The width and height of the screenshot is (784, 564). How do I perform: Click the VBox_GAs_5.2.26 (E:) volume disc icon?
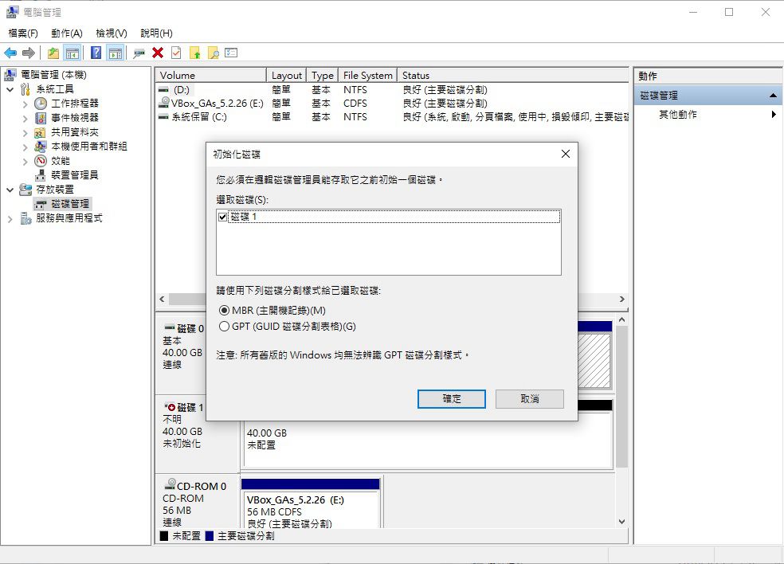click(x=163, y=103)
